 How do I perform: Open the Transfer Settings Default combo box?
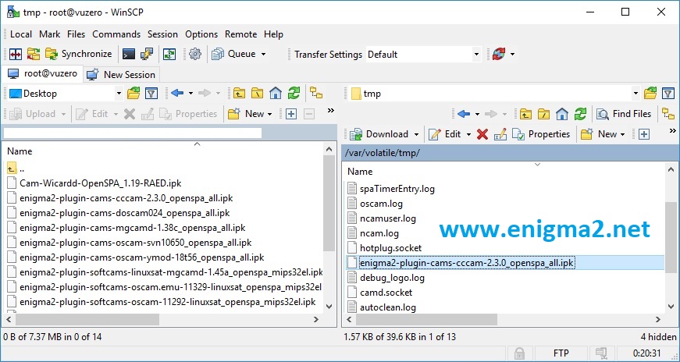(x=423, y=54)
